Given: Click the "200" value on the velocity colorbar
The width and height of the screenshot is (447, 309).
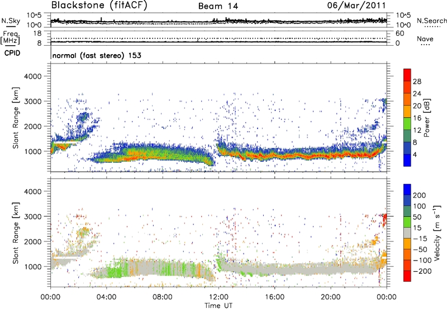Looking at the screenshot, I should [x=420, y=195].
